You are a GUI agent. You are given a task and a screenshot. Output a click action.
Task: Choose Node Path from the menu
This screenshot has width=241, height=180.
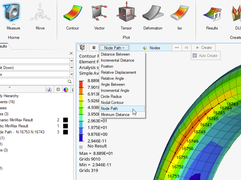[x=122, y=109]
